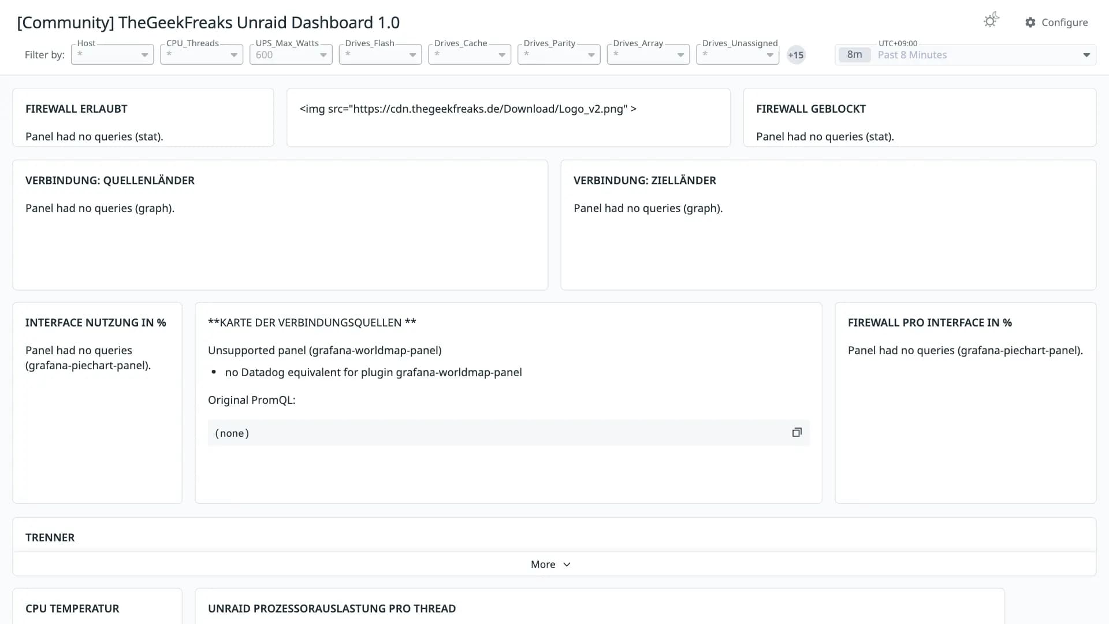Click the img src Logo_v2.png text
The width and height of the screenshot is (1109, 624).
[468, 109]
